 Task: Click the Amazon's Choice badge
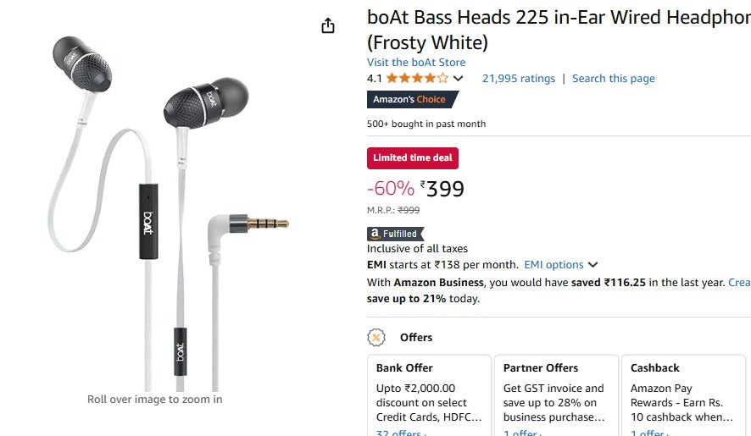click(410, 100)
